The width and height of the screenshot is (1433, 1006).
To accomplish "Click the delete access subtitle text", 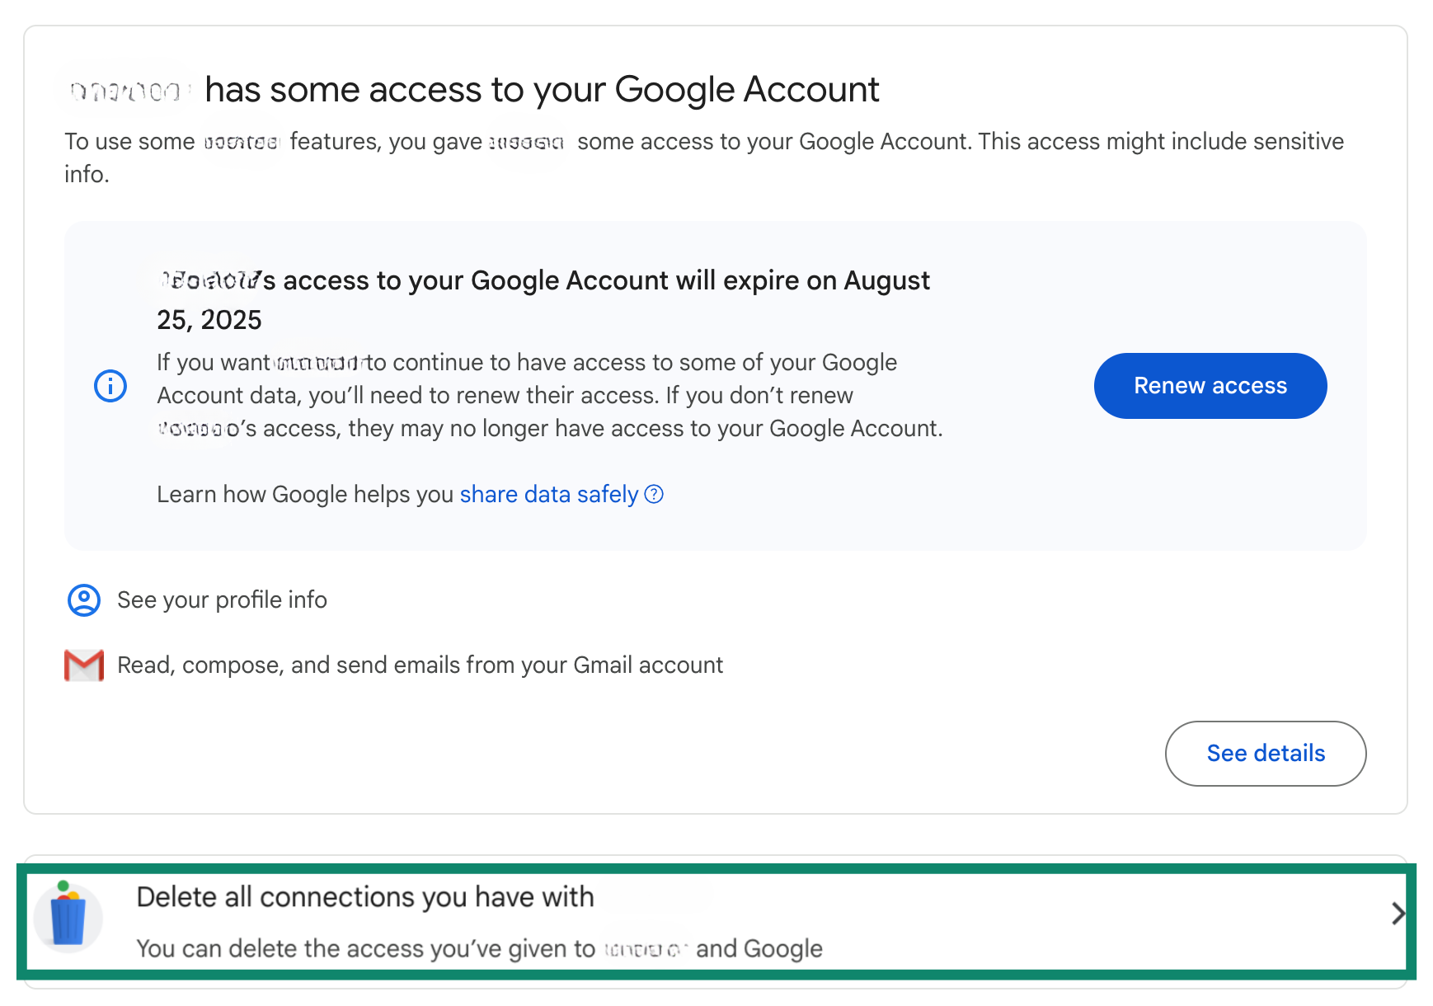I will tap(478, 948).
